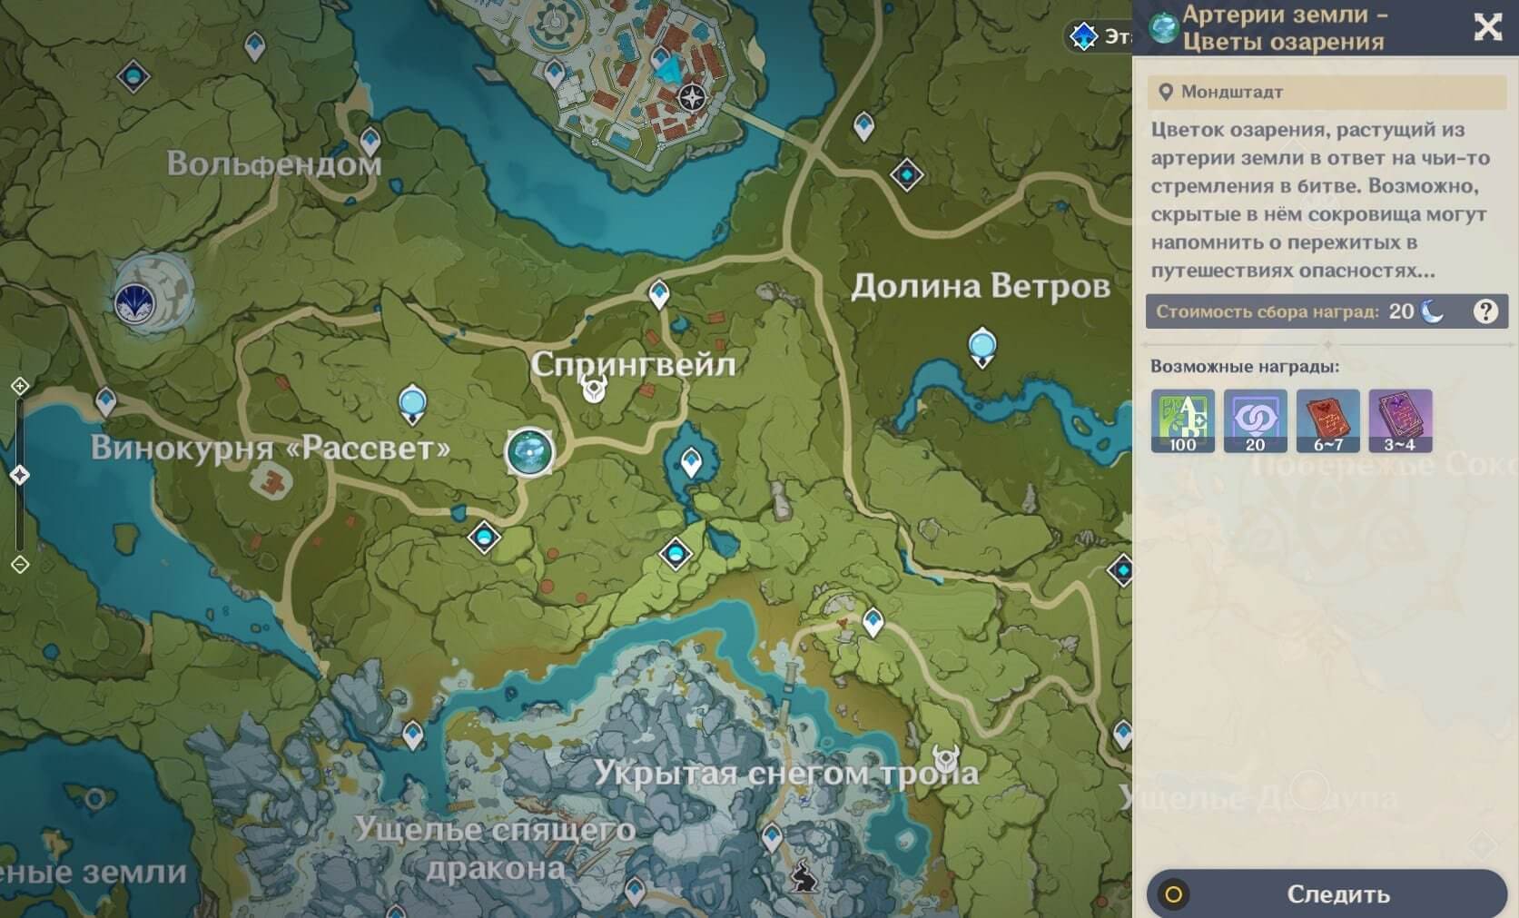Select the rabbit icon at the bottom of the map
The width and height of the screenshot is (1519, 918).
tap(803, 875)
